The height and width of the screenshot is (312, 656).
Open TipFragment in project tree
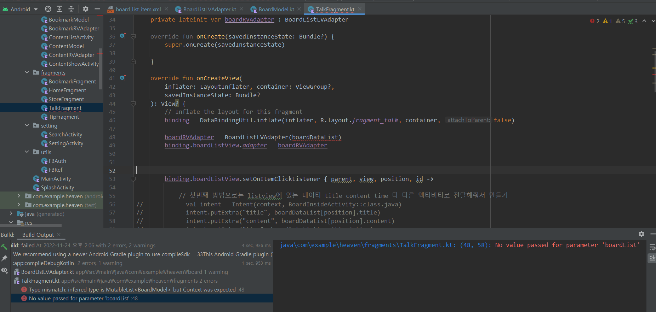pyautogui.click(x=64, y=117)
